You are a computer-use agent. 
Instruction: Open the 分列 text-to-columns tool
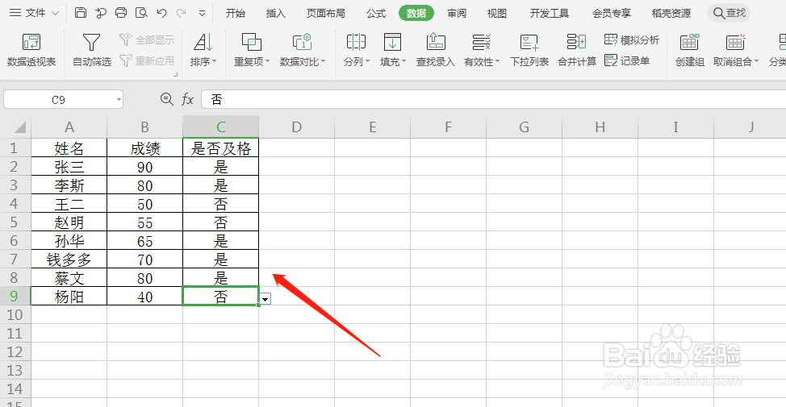coord(357,49)
